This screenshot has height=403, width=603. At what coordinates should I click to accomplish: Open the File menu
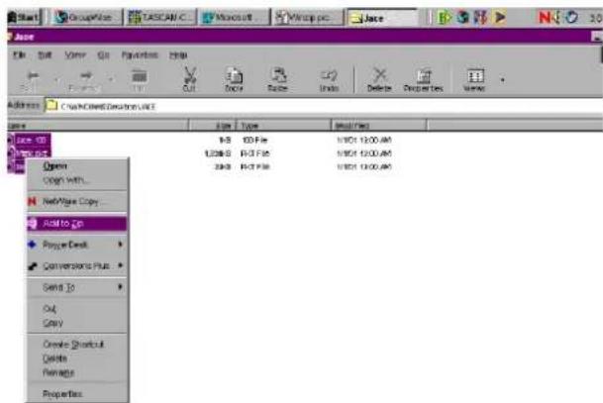click(x=19, y=55)
